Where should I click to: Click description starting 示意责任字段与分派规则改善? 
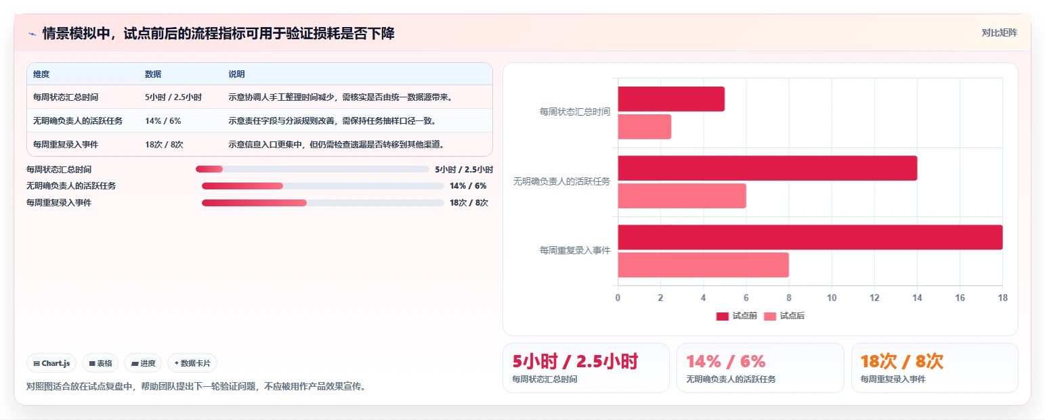332,120
